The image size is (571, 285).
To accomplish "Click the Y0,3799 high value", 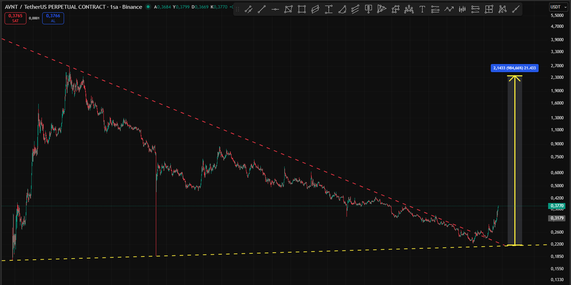I will coord(182,7).
